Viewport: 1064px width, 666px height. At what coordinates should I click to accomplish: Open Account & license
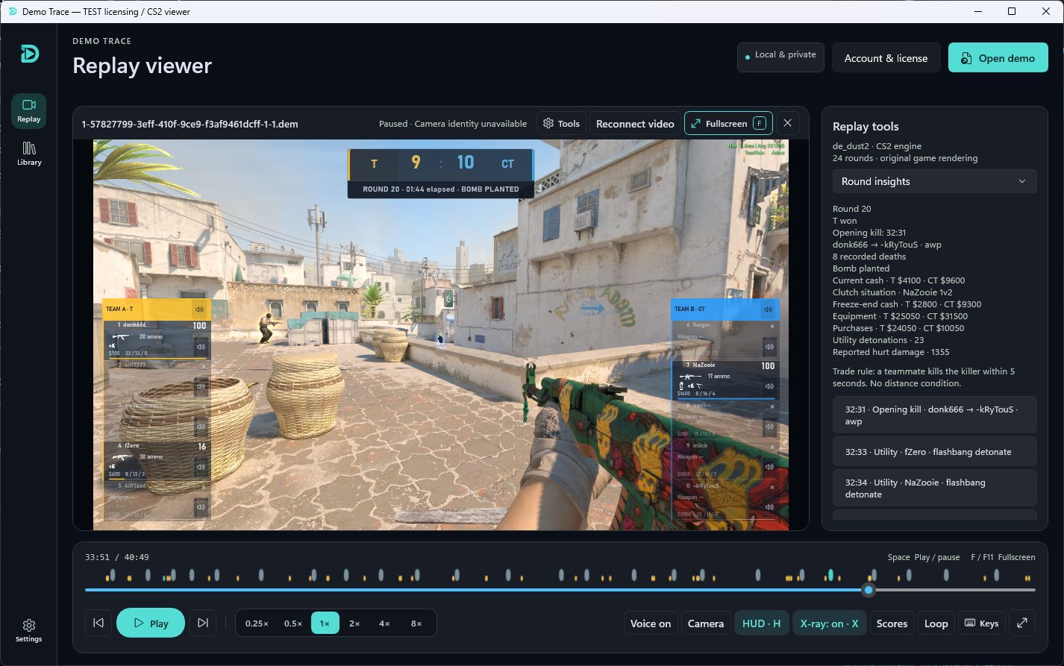coord(886,57)
